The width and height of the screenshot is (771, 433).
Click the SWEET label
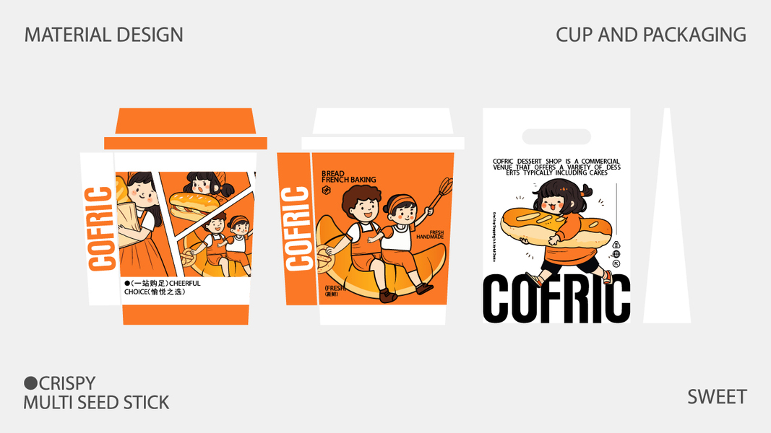717,397
